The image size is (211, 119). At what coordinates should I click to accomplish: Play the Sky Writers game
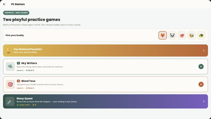(201, 67)
